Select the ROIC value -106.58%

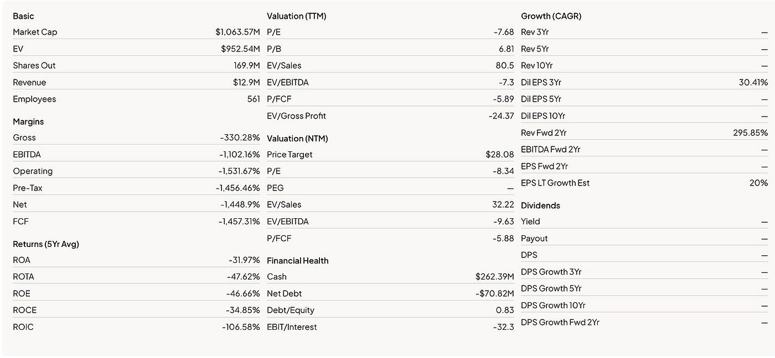click(241, 327)
